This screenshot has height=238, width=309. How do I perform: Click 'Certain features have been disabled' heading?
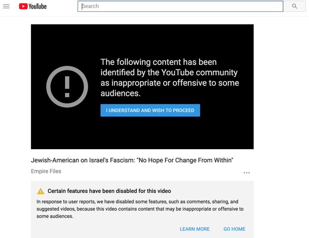pyautogui.click(x=109, y=191)
